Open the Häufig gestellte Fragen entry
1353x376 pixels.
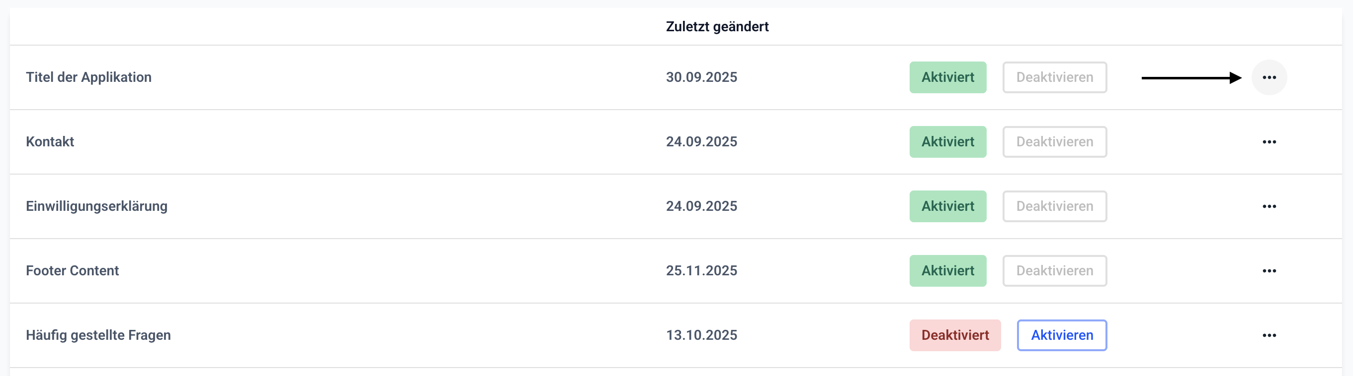pos(98,336)
